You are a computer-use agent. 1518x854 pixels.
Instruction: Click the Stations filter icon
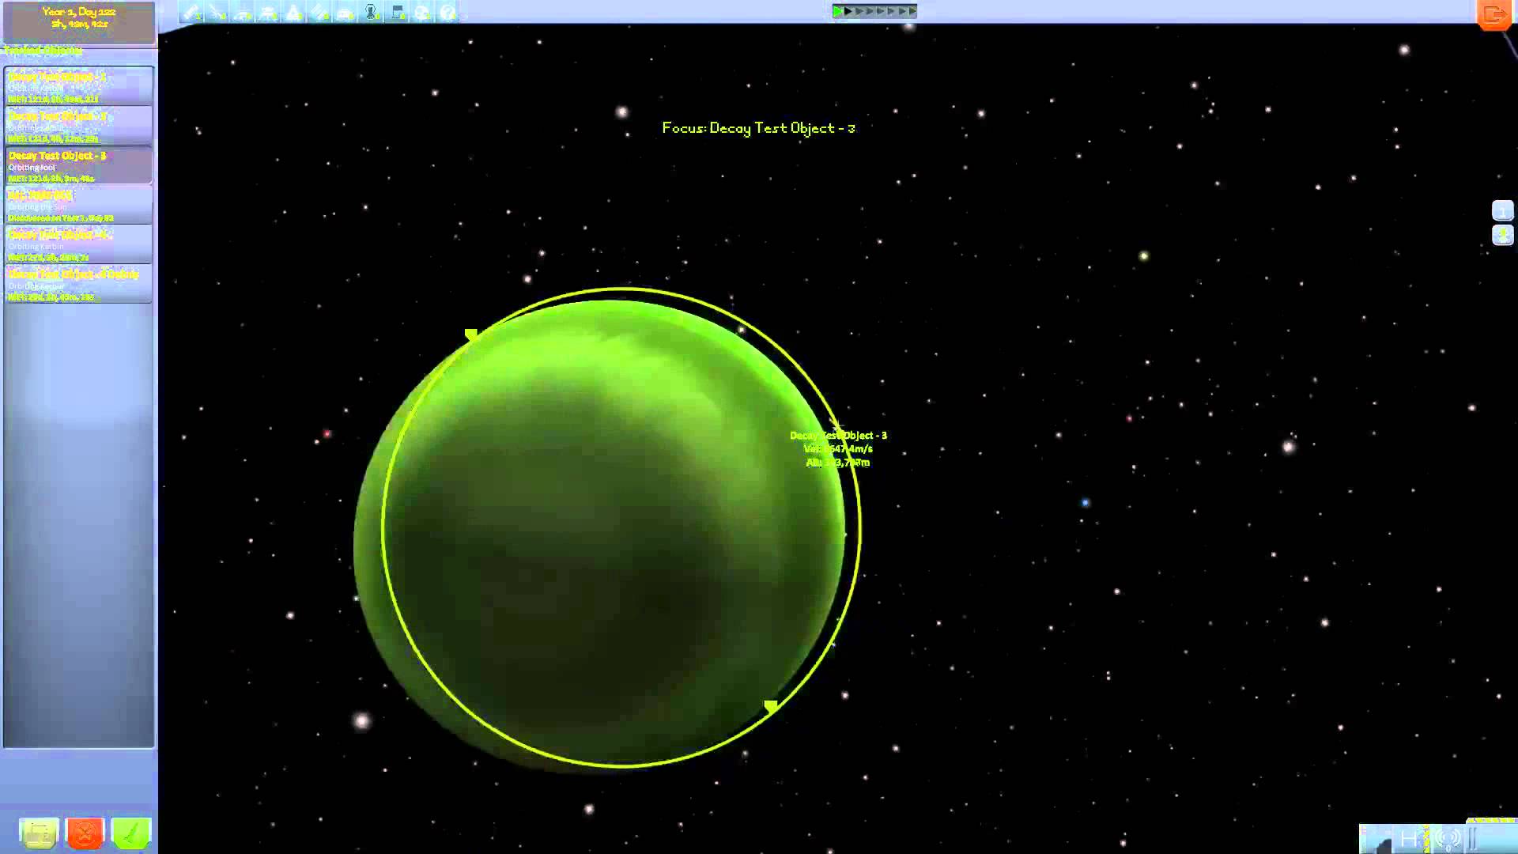pos(319,13)
